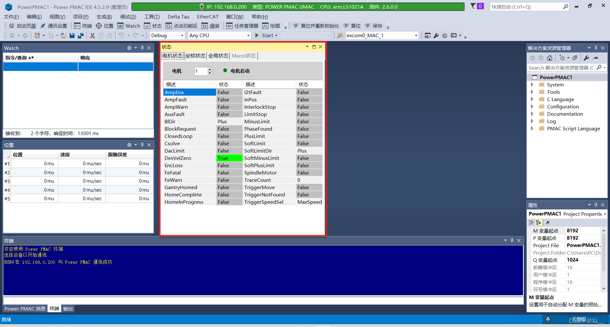Click the green True DesVelZero status cell
Viewport: 610px width, 327px height.
tap(229, 158)
